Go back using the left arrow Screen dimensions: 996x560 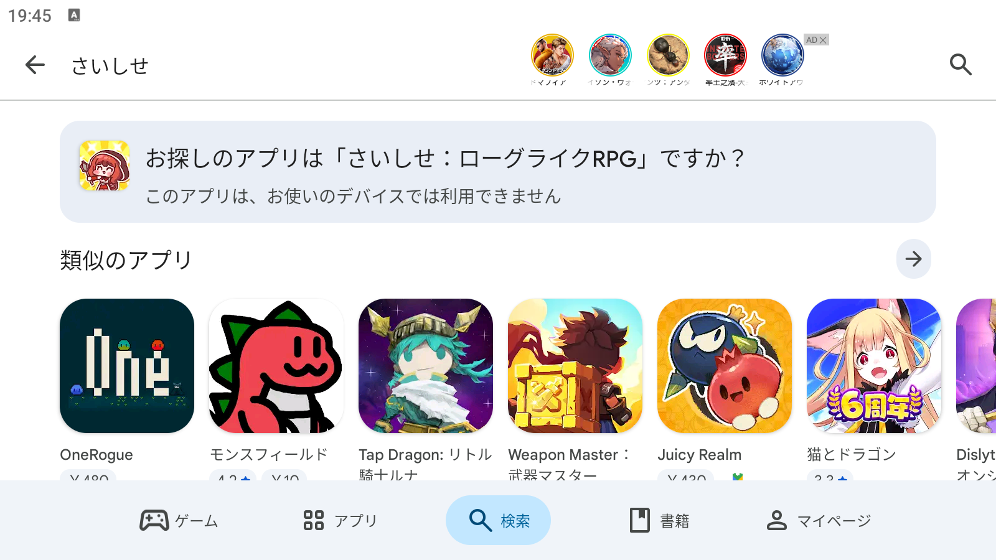point(35,65)
